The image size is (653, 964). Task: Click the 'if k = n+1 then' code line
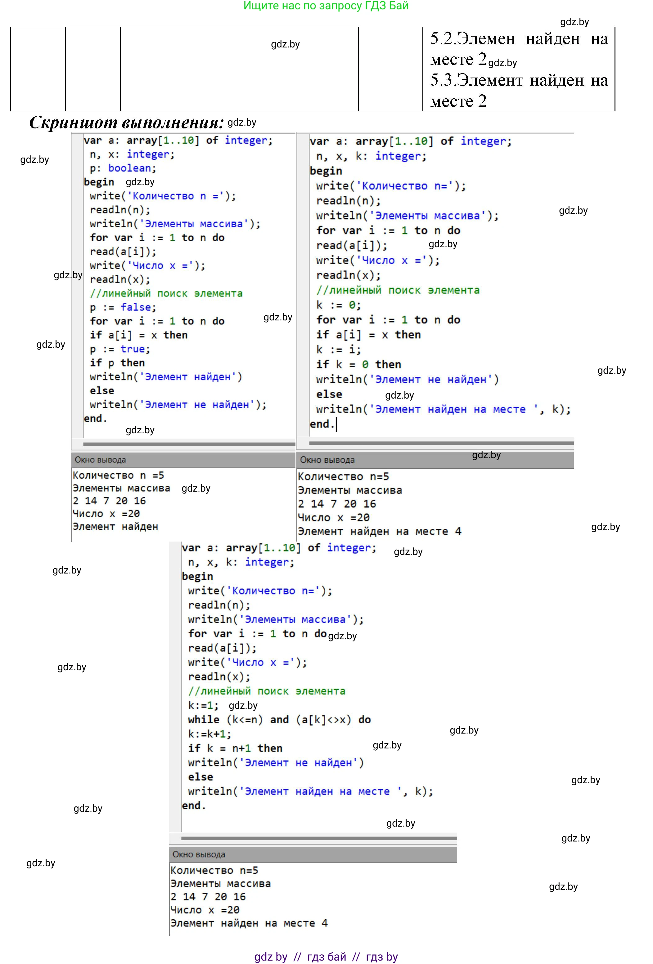coord(235,748)
